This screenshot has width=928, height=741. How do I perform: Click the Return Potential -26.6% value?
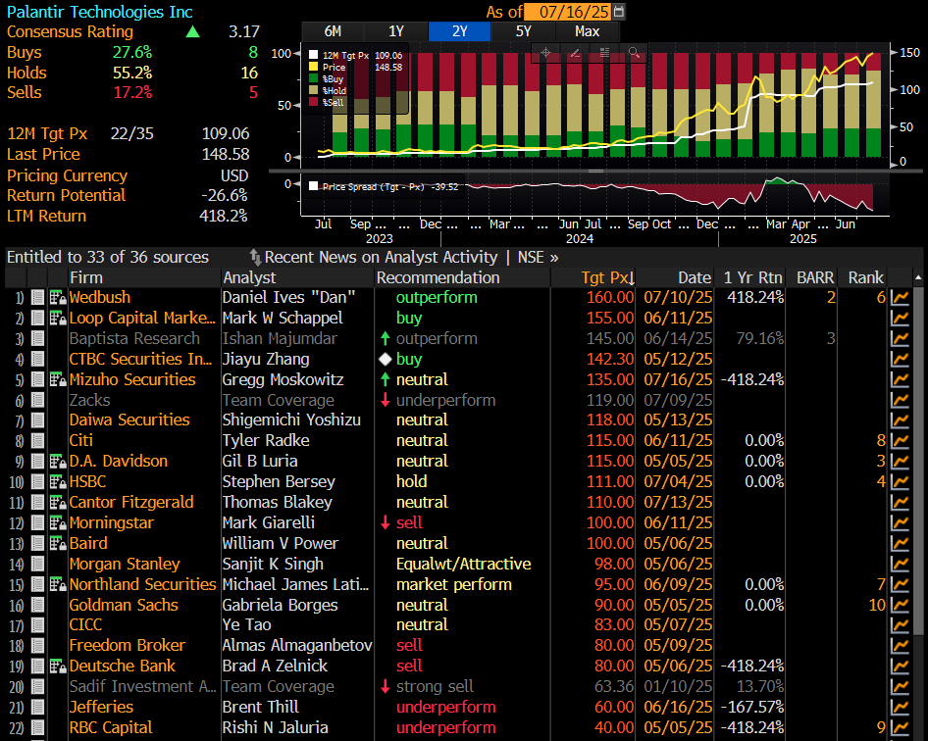(225, 195)
